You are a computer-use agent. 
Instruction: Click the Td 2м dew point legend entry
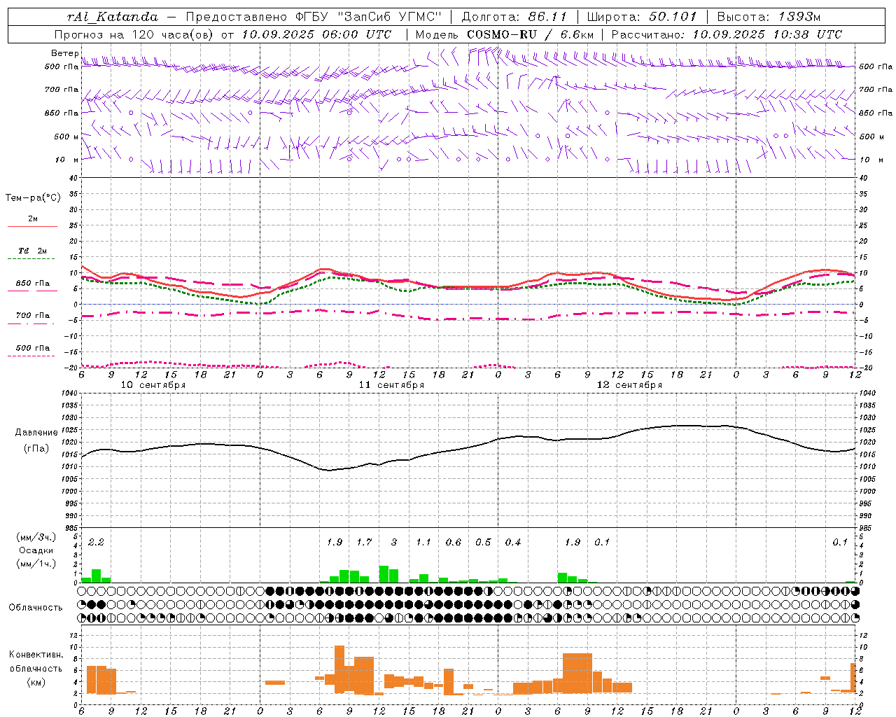32,254
